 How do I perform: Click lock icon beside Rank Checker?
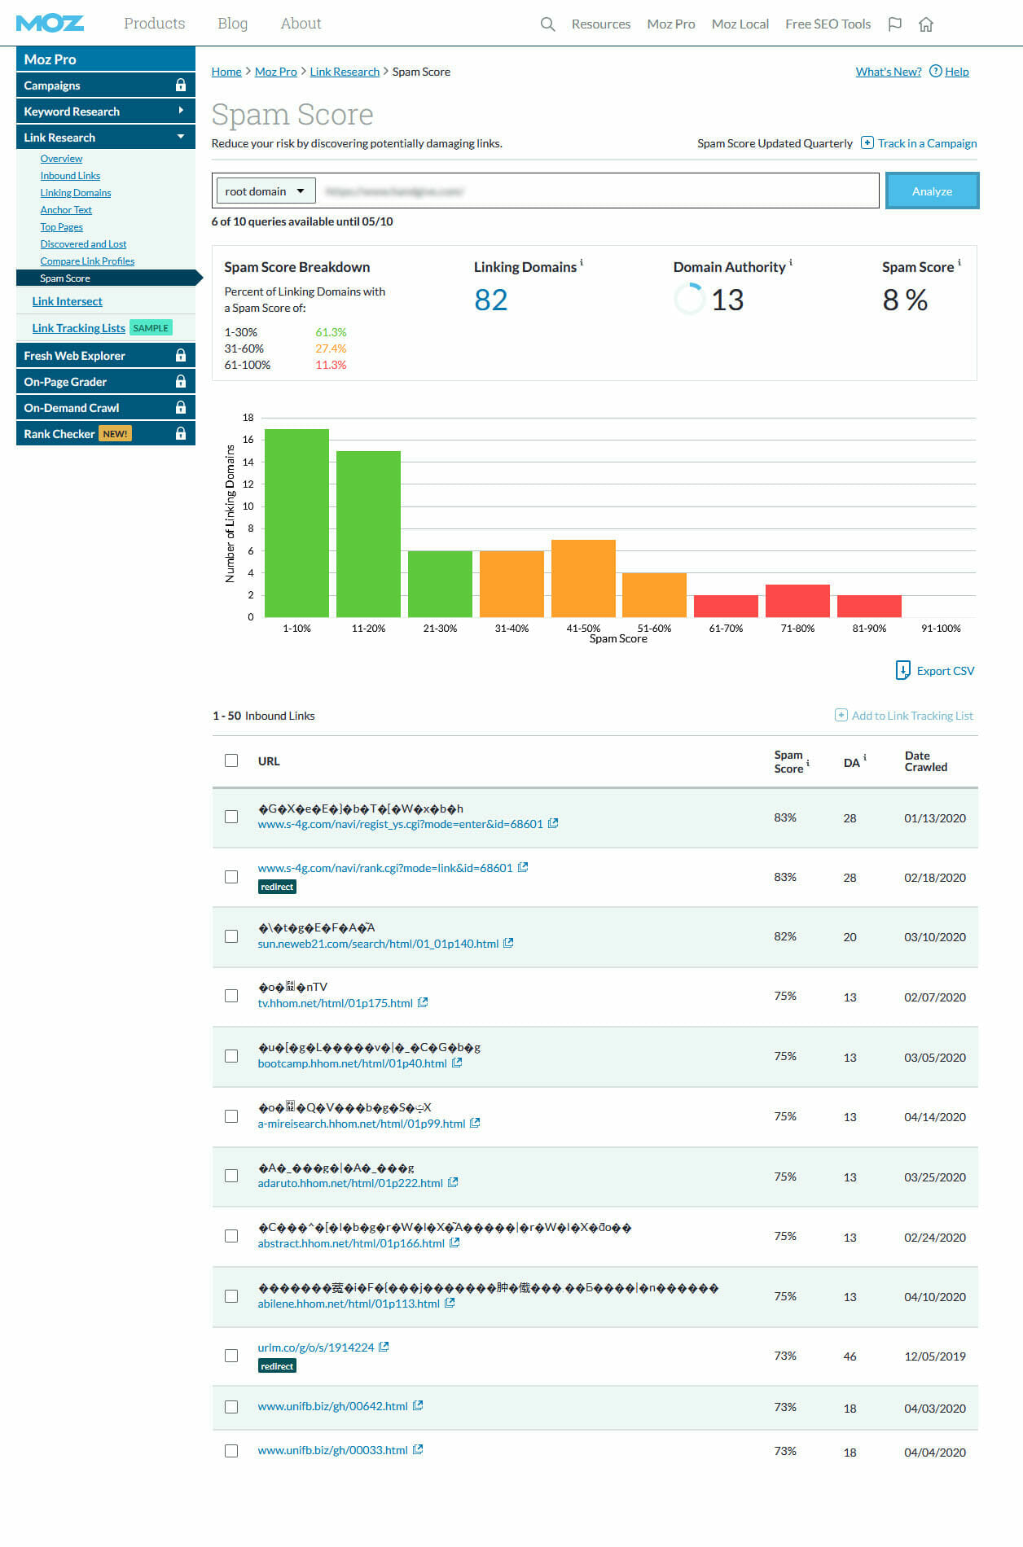(181, 433)
